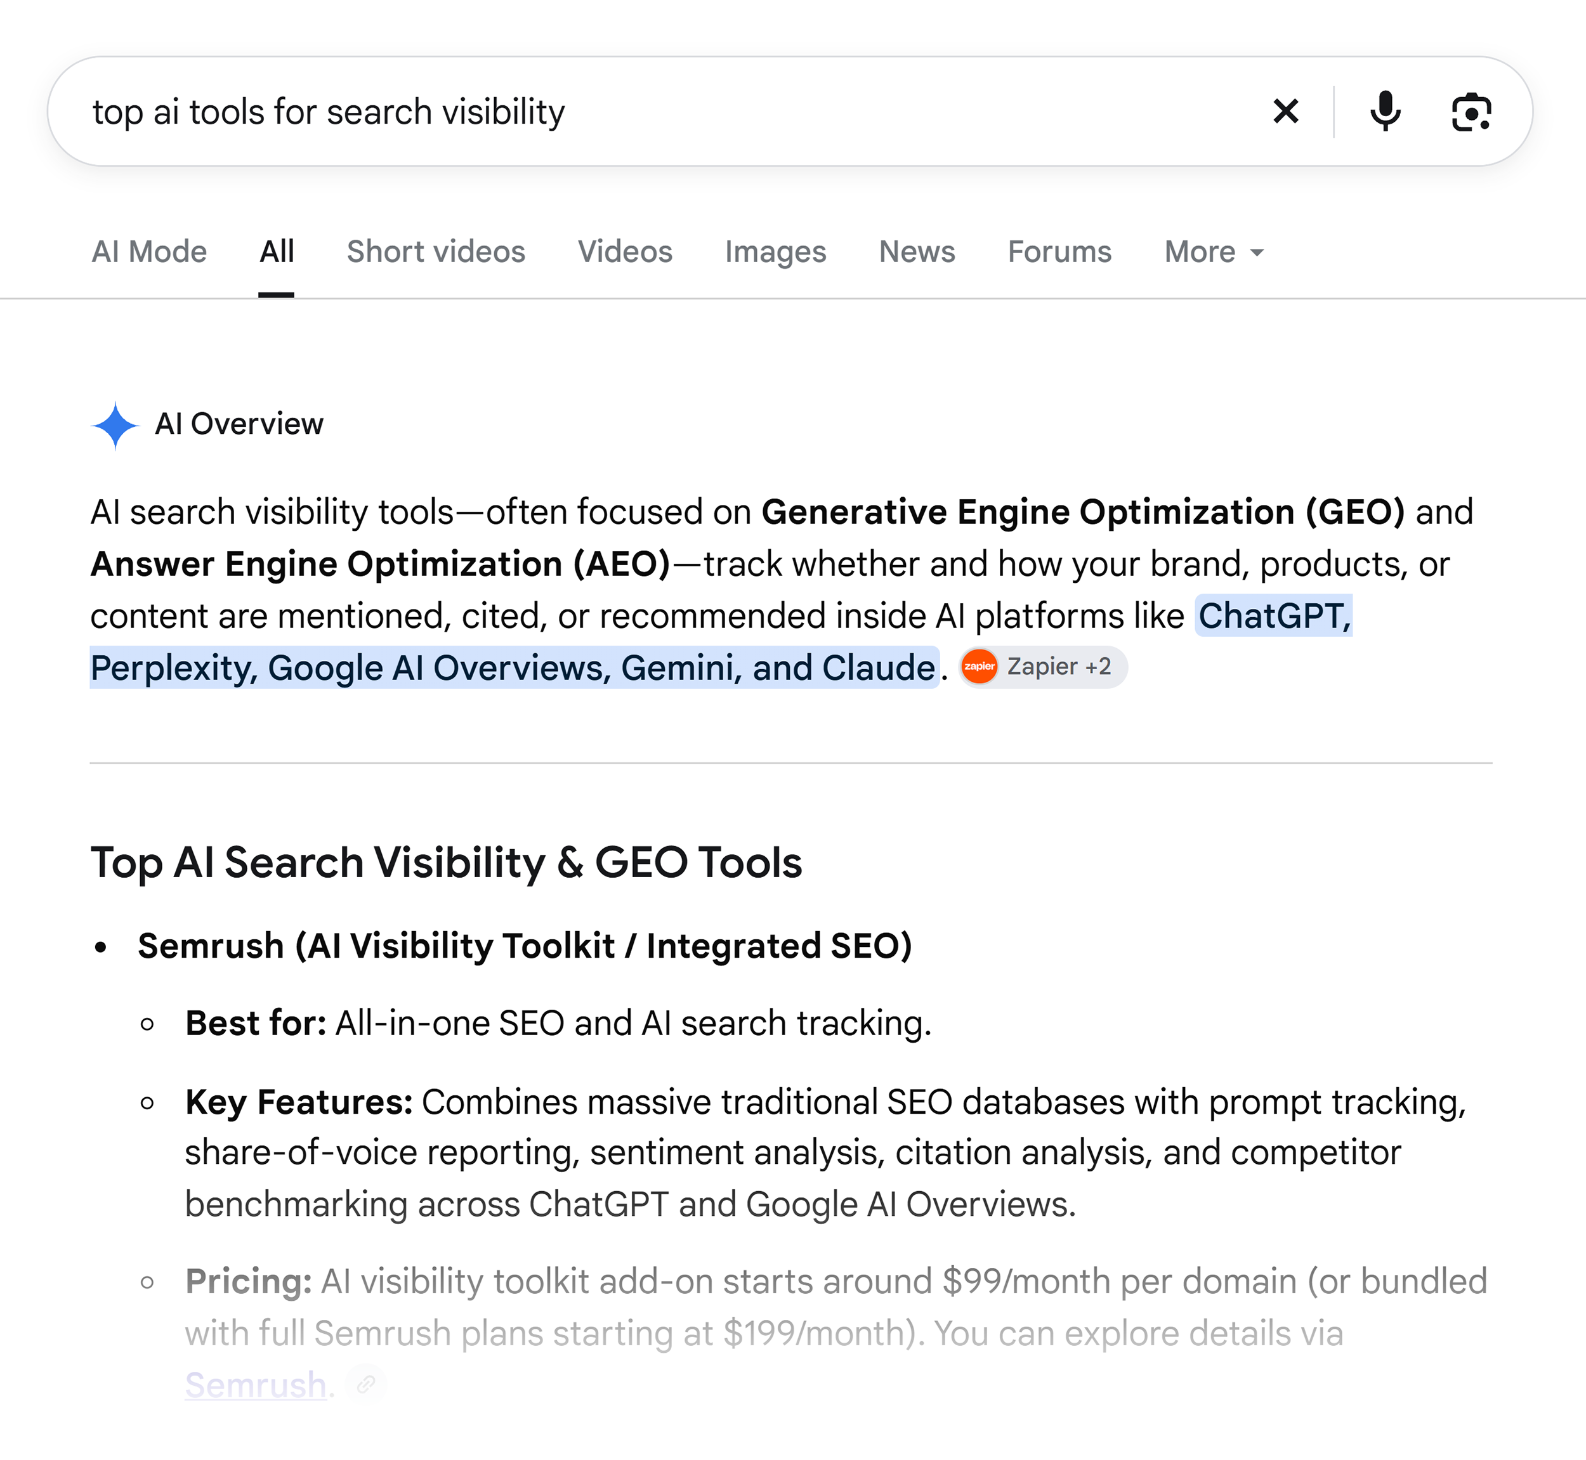The height and width of the screenshot is (1460, 1586).
Task: Click the "Best for:" label
Action: click(x=256, y=1023)
